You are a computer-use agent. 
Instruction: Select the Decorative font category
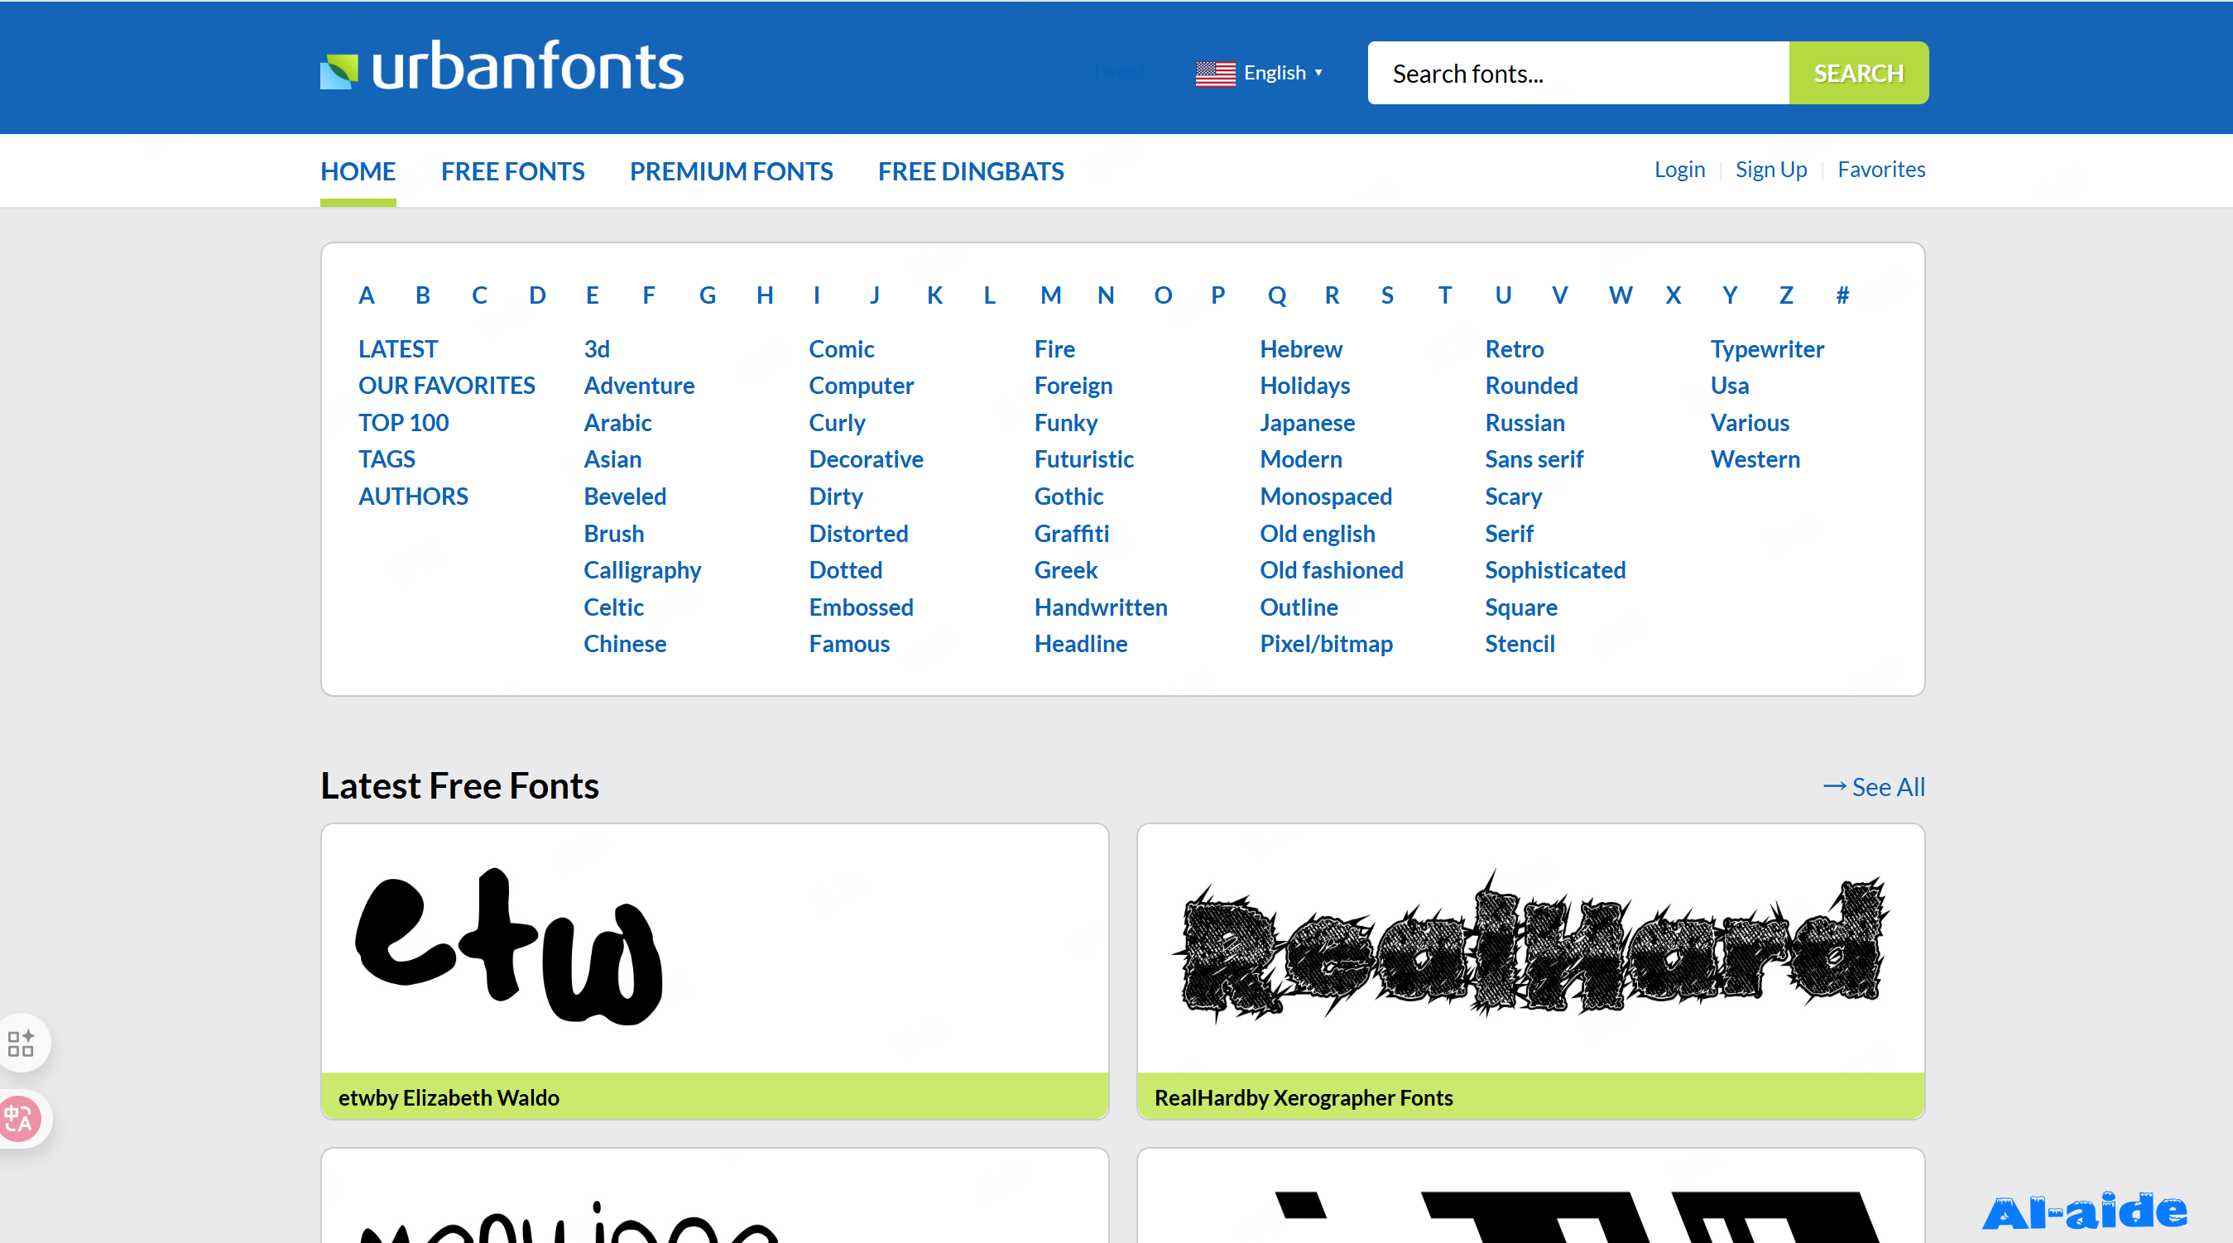click(x=866, y=459)
